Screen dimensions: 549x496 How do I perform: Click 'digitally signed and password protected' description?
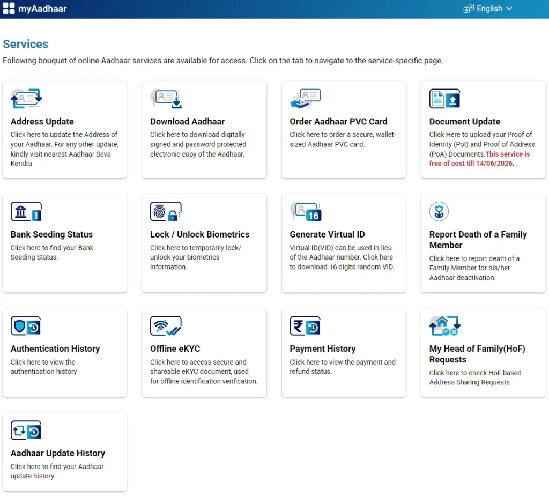(198, 144)
